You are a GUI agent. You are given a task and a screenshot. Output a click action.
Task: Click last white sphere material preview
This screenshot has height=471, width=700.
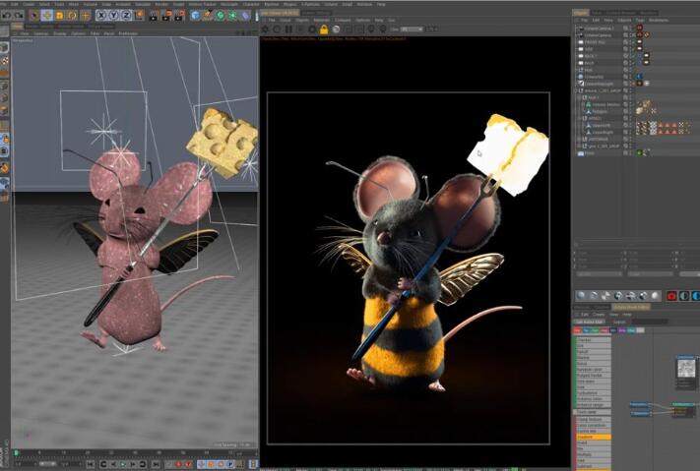point(655,295)
